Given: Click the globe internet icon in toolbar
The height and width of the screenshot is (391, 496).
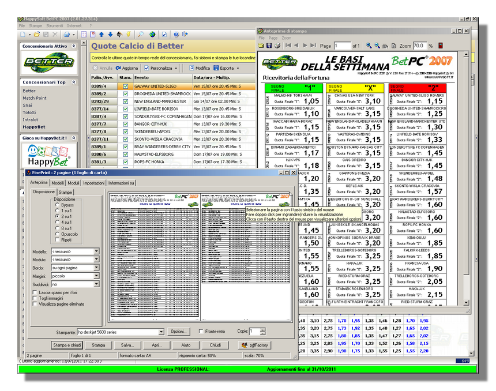Looking at the screenshot, I should coord(152,34).
